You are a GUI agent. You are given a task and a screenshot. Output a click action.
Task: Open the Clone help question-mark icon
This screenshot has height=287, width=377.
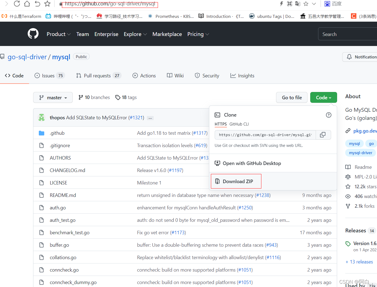point(328,115)
